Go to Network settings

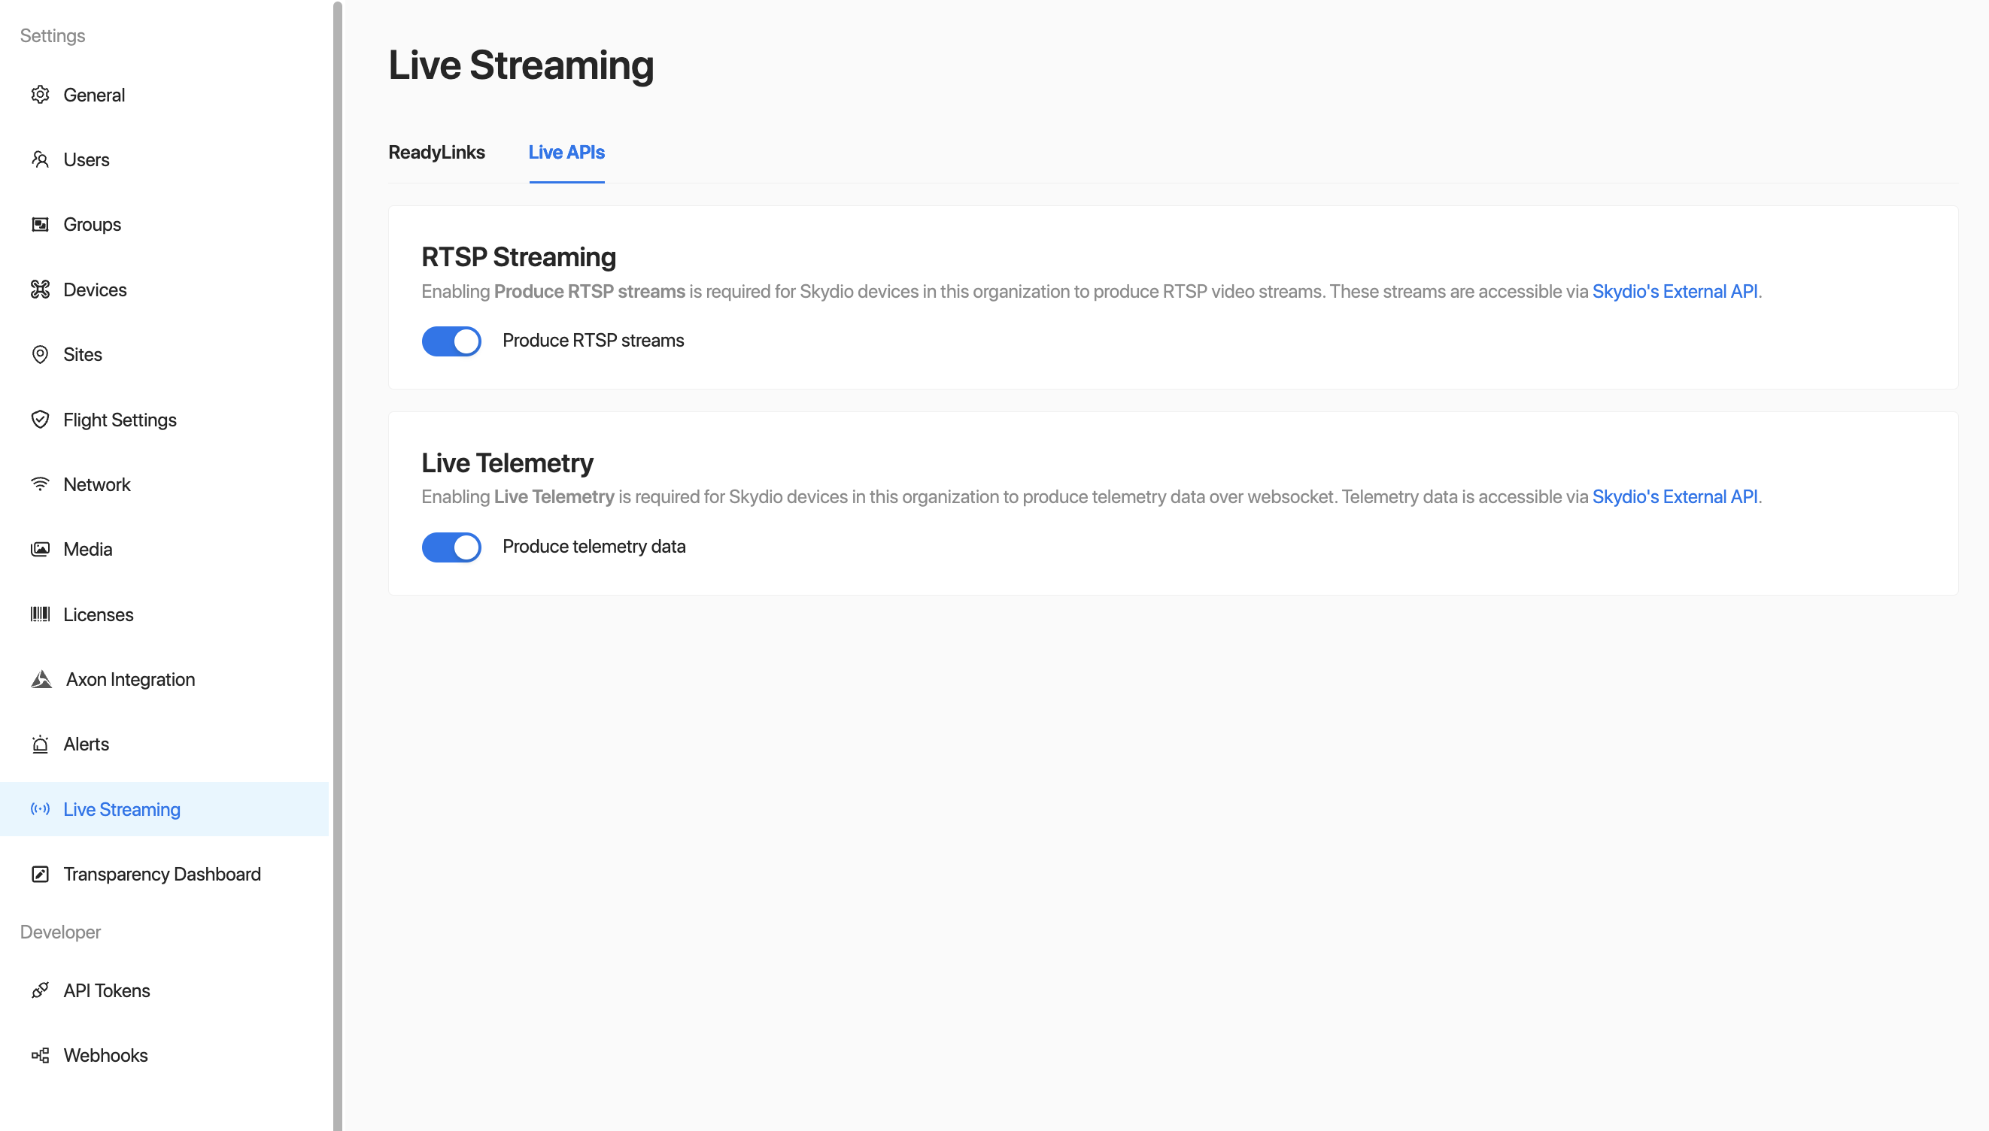point(97,484)
